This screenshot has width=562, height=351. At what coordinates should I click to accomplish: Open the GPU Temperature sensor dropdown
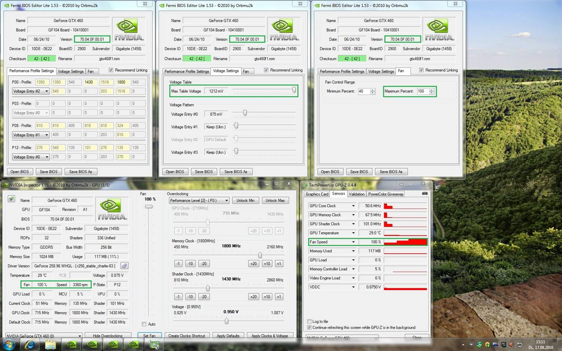tap(353, 233)
